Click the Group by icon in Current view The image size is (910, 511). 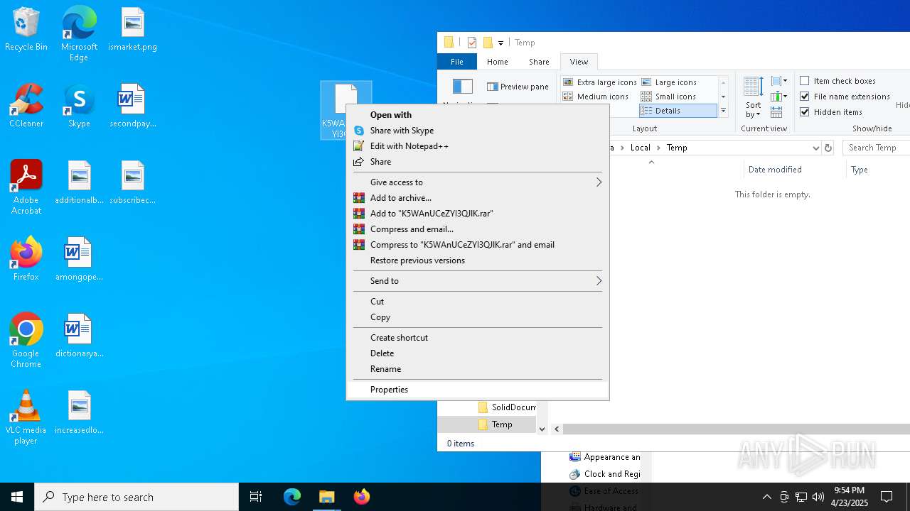click(x=778, y=81)
